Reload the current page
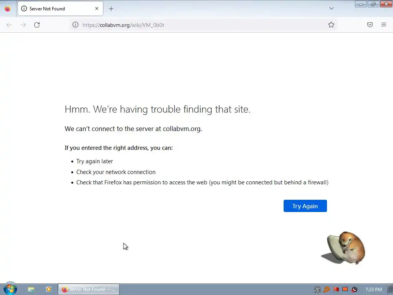The width and height of the screenshot is (393, 295). [x=37, y=25]
